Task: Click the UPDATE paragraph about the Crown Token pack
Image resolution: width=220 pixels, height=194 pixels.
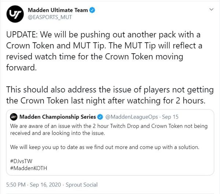Action: (x=104, y=51)
